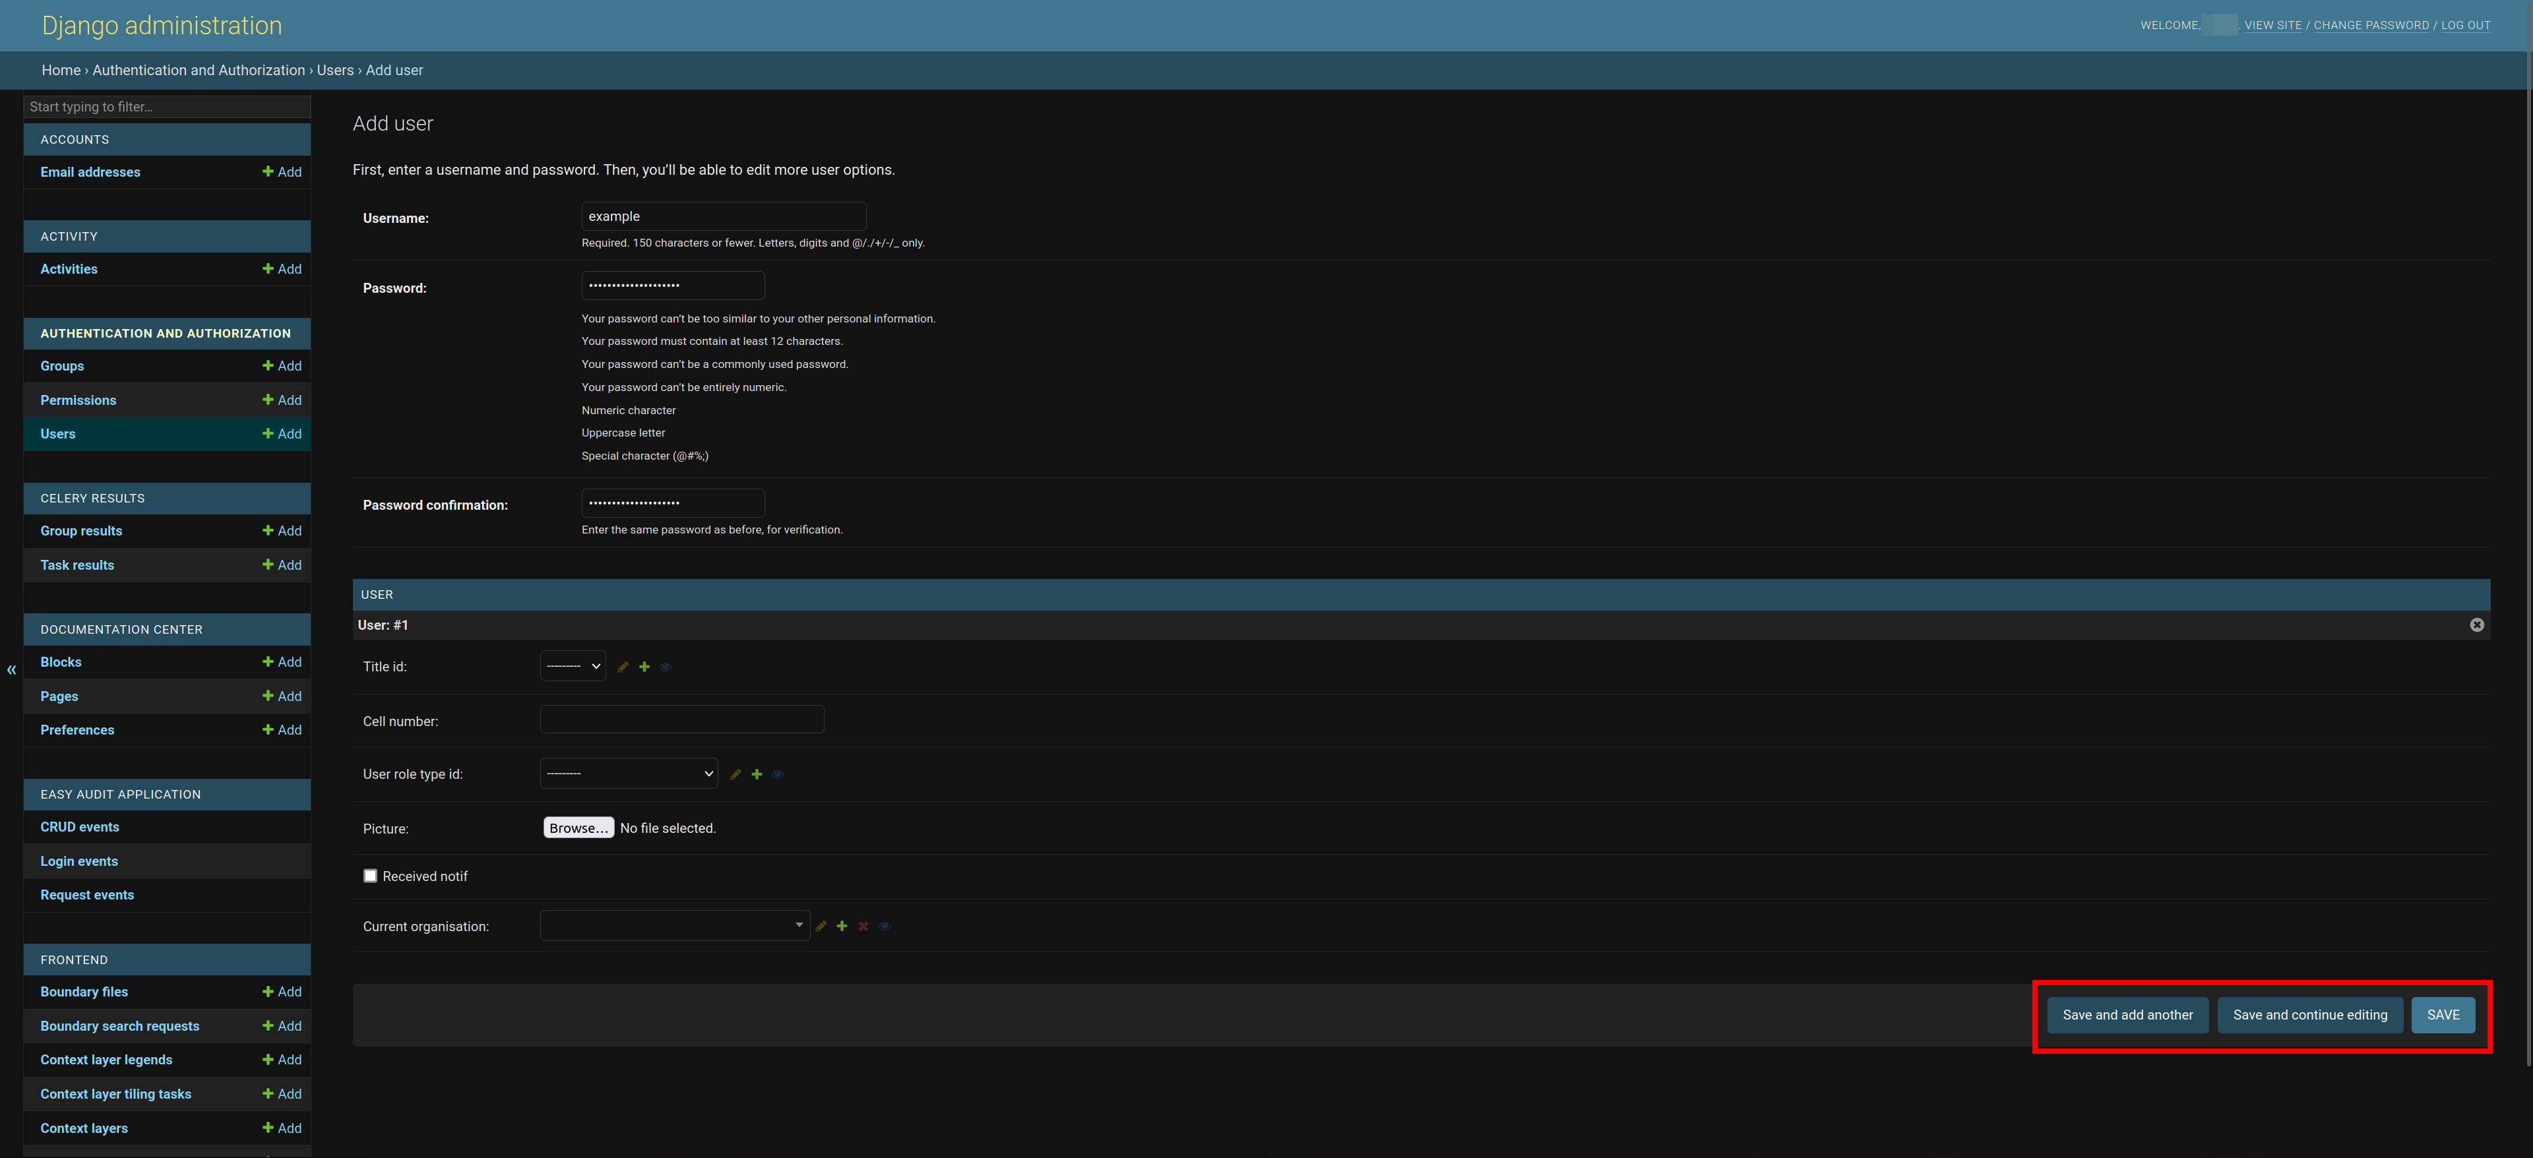This screenshot has height=1158, width=2533.
Task: Edit the Current organisation with pencil icon
Action: click(821, 926)
